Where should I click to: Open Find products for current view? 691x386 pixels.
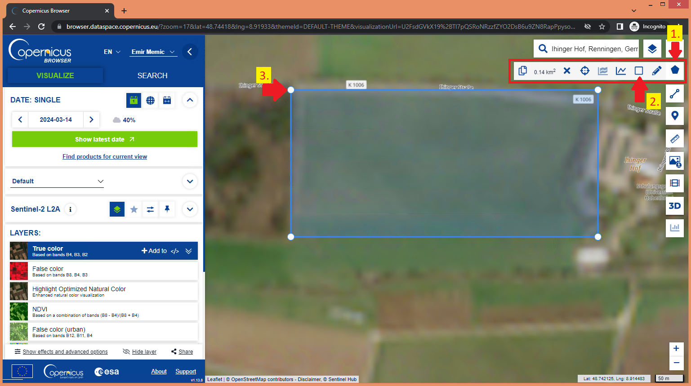(x=105, y=156)
